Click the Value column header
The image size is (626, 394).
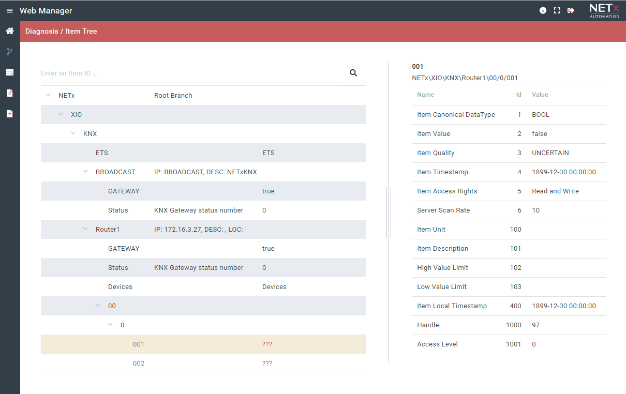click(540, 95)
